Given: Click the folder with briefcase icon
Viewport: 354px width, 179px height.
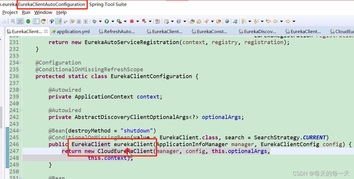Looking at the screenshot, I should tap(199, 21).
